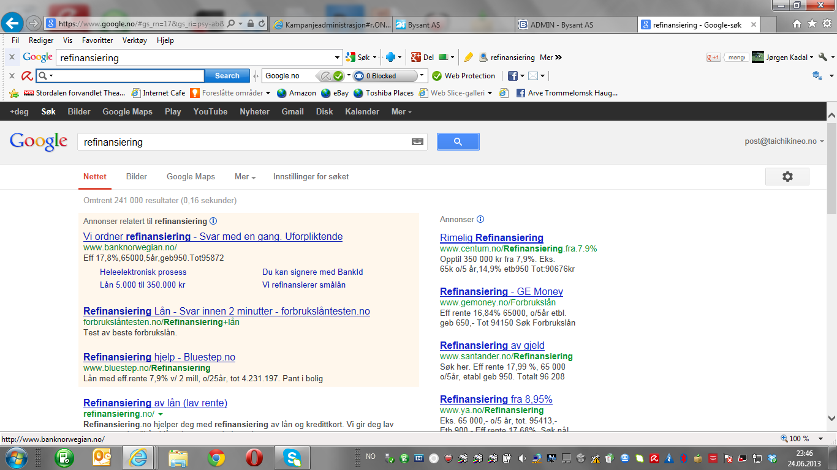This screenshot has height=470, width=837.
Task: Go back with the blue back arrow
Action: click(x=13, y=23)
